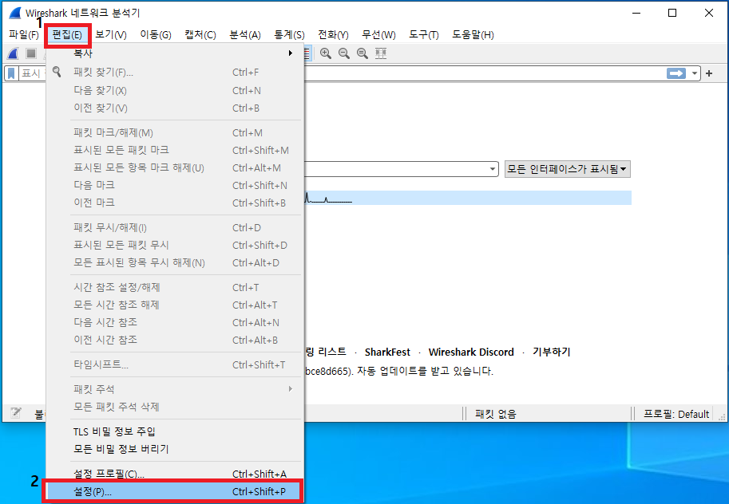
Task: Reset text to normal size magnifier icon
Action: pos(363,53)
